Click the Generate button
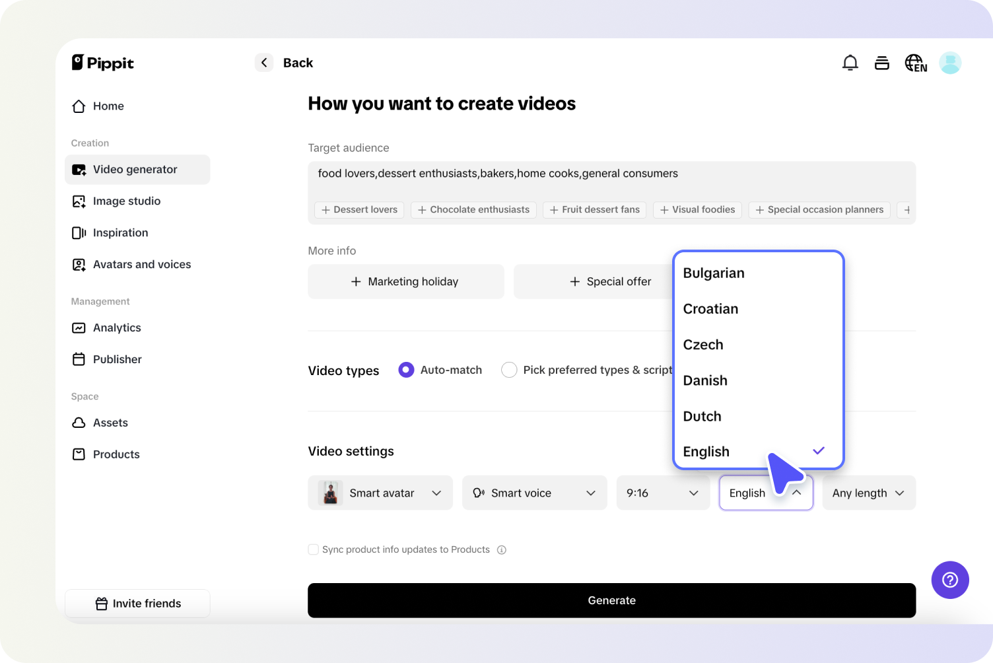This screenshot has width=993, height=663. coord(611,600)
